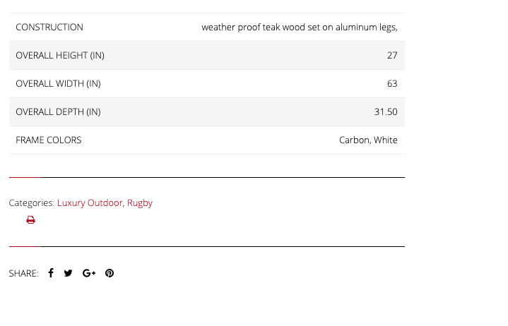Open the Rugby category link
Image resolution: width=508 pixels, height=326 pixels.
click(140, 203)
